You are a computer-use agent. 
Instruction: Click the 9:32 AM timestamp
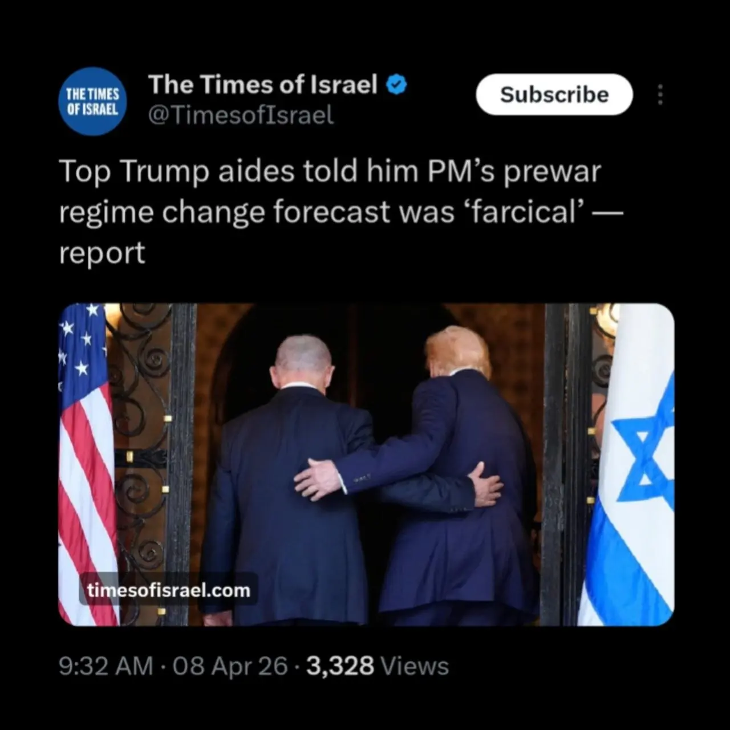[106, 666]
